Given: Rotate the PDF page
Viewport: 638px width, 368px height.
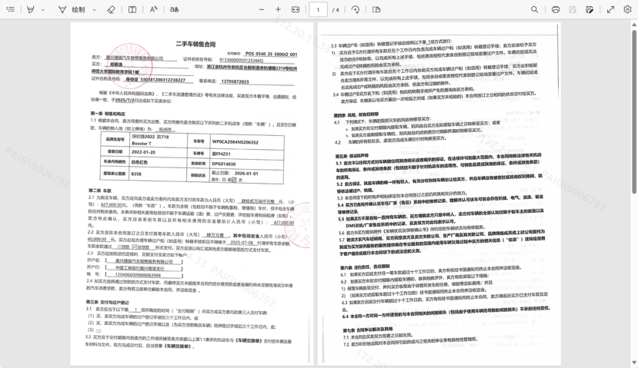Looking at the screenshot, I should [x=356, y=10].
